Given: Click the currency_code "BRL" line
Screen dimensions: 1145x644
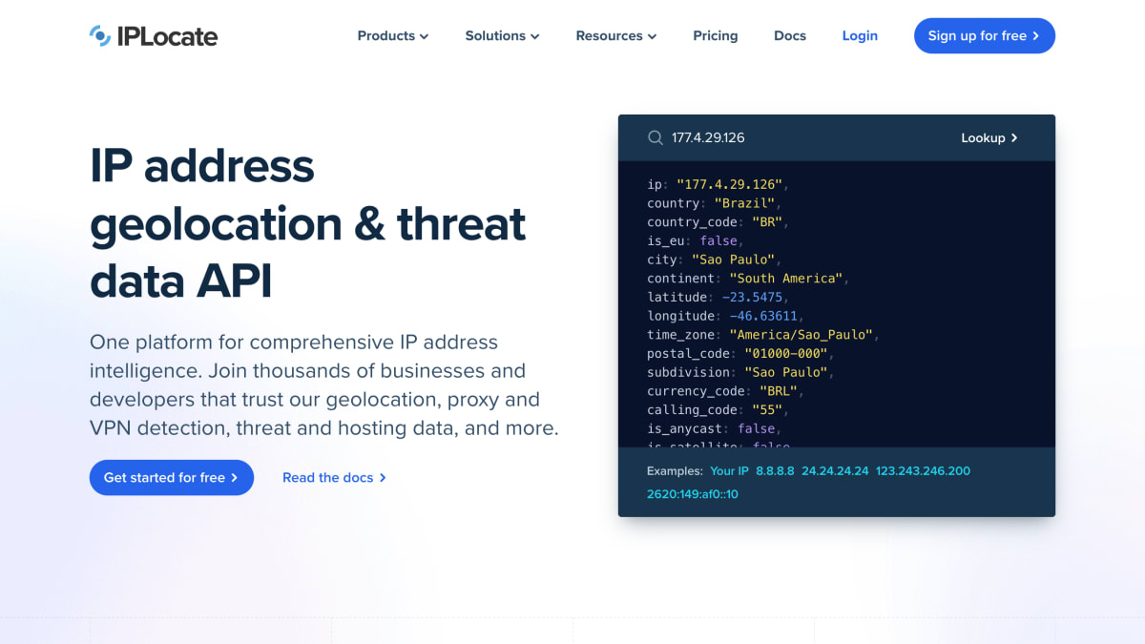Looking at the screenshot, I should [726, 391].
